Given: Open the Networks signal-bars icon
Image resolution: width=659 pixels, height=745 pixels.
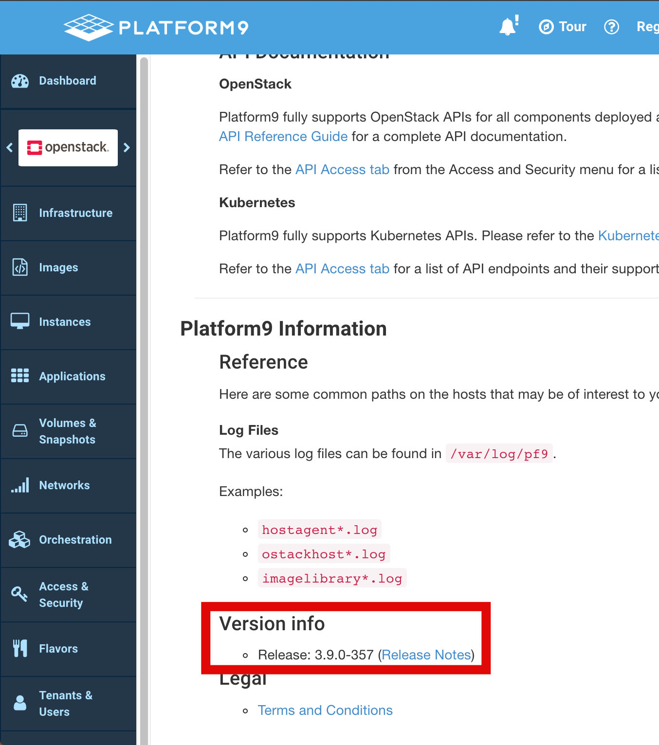Looking at the screenshot, I should click(20, 485).
